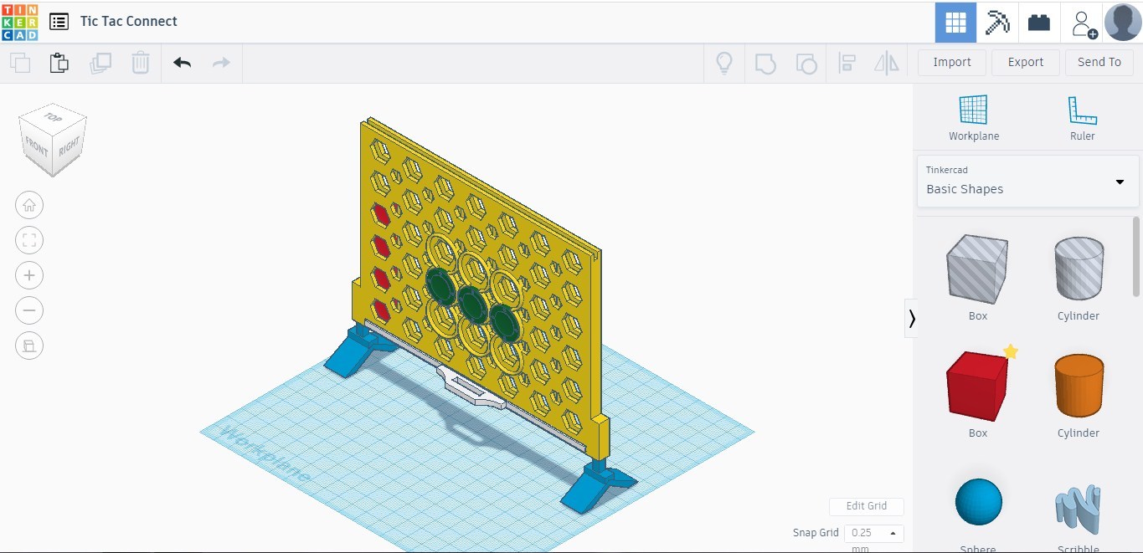Viewport: 1143px width, 553px height.
Task: Click the Import button
Action: [952, 63]
